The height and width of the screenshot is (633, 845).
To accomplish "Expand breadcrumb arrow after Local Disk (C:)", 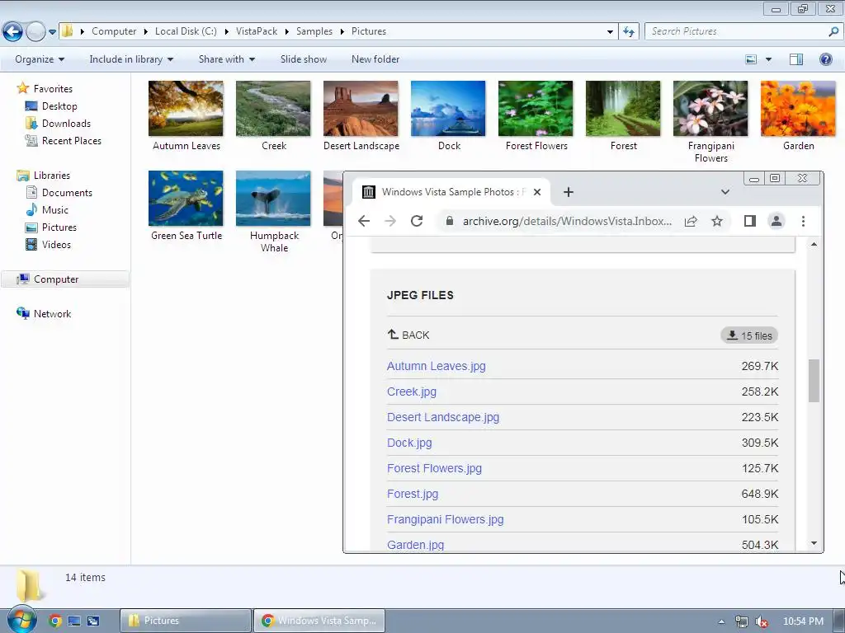I will pos(226,32).
